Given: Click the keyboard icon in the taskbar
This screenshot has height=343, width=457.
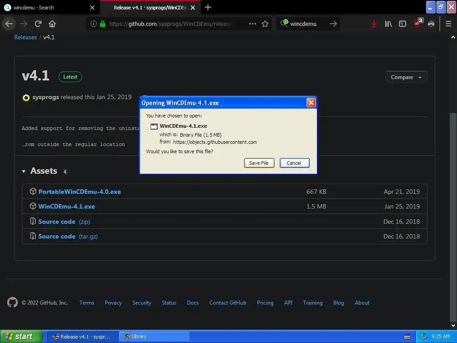Looking at the screenshot, I should pyautogui.click(x=407, y=337).
